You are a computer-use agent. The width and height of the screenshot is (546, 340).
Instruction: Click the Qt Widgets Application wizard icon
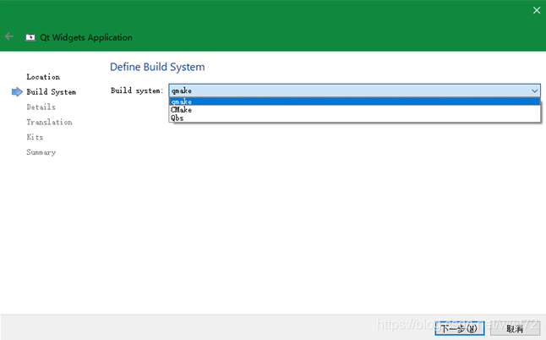click(x=30, y=37)
